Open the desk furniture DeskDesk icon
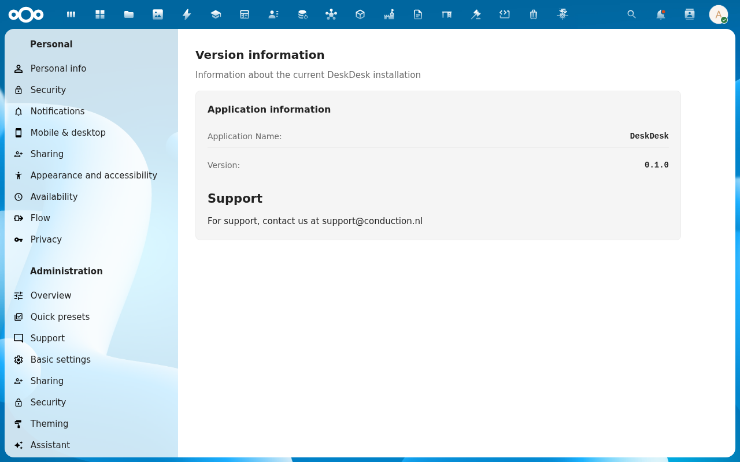Screen dimensions: 740x462 click(447, 14)
